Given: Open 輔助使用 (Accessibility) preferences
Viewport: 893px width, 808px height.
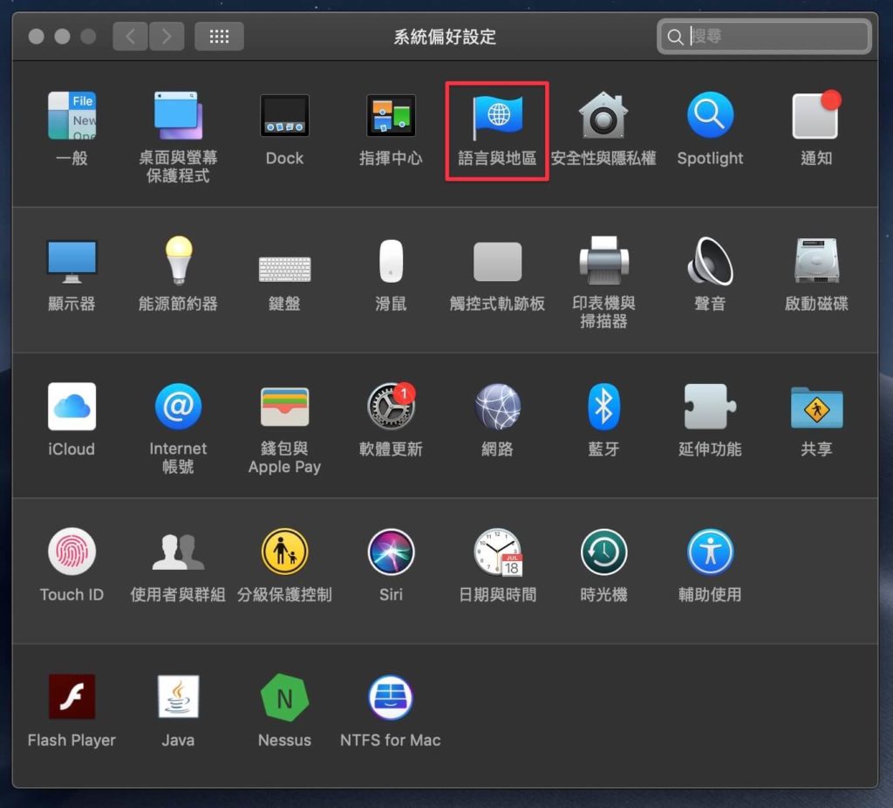Looking at the screenshot, I should 710,551.
